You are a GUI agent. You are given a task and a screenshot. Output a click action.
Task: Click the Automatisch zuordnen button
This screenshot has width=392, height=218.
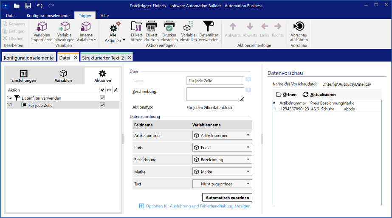(x=227, y=198)
